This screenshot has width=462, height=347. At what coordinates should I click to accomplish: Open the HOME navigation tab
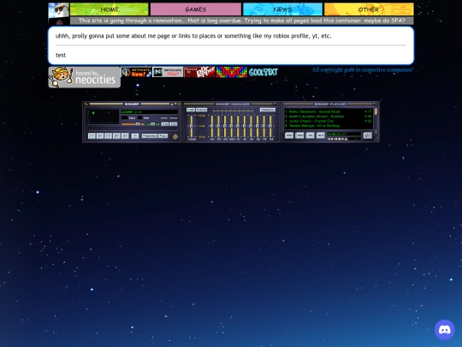(109, 9)
